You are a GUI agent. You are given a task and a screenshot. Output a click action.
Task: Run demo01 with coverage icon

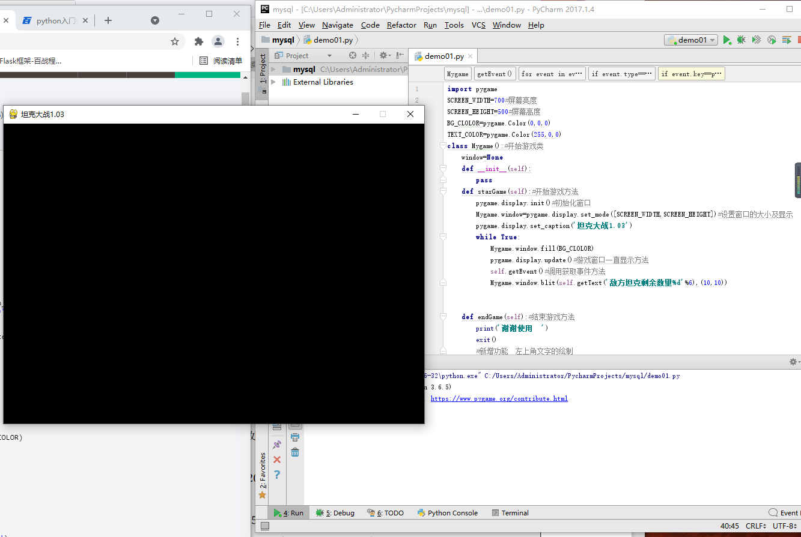click(x=757, y=40)
